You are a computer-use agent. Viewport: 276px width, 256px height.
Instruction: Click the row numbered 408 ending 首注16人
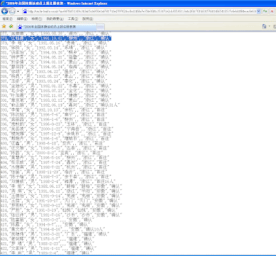(x=57, y=181)
